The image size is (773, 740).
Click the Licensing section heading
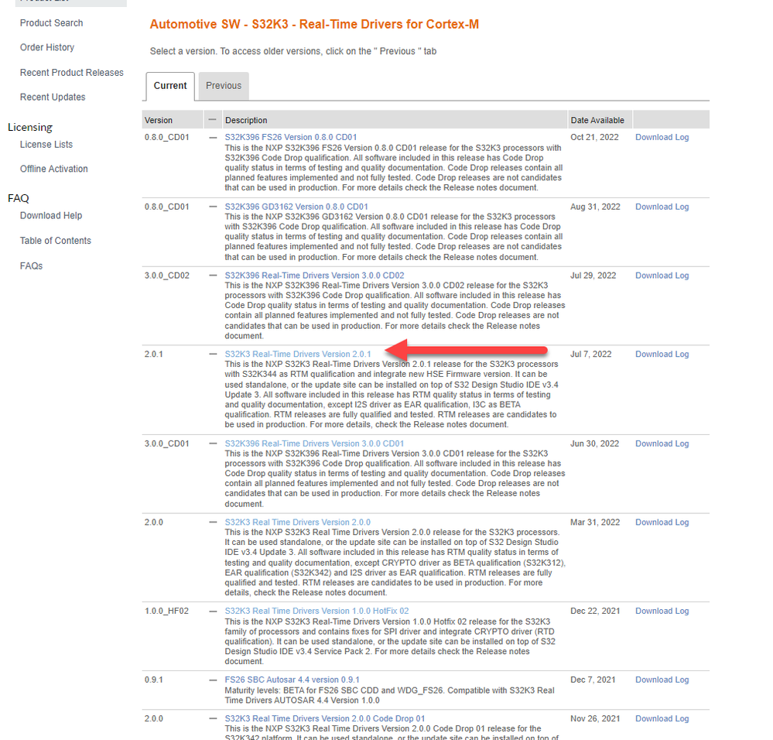tap(30, 127)
